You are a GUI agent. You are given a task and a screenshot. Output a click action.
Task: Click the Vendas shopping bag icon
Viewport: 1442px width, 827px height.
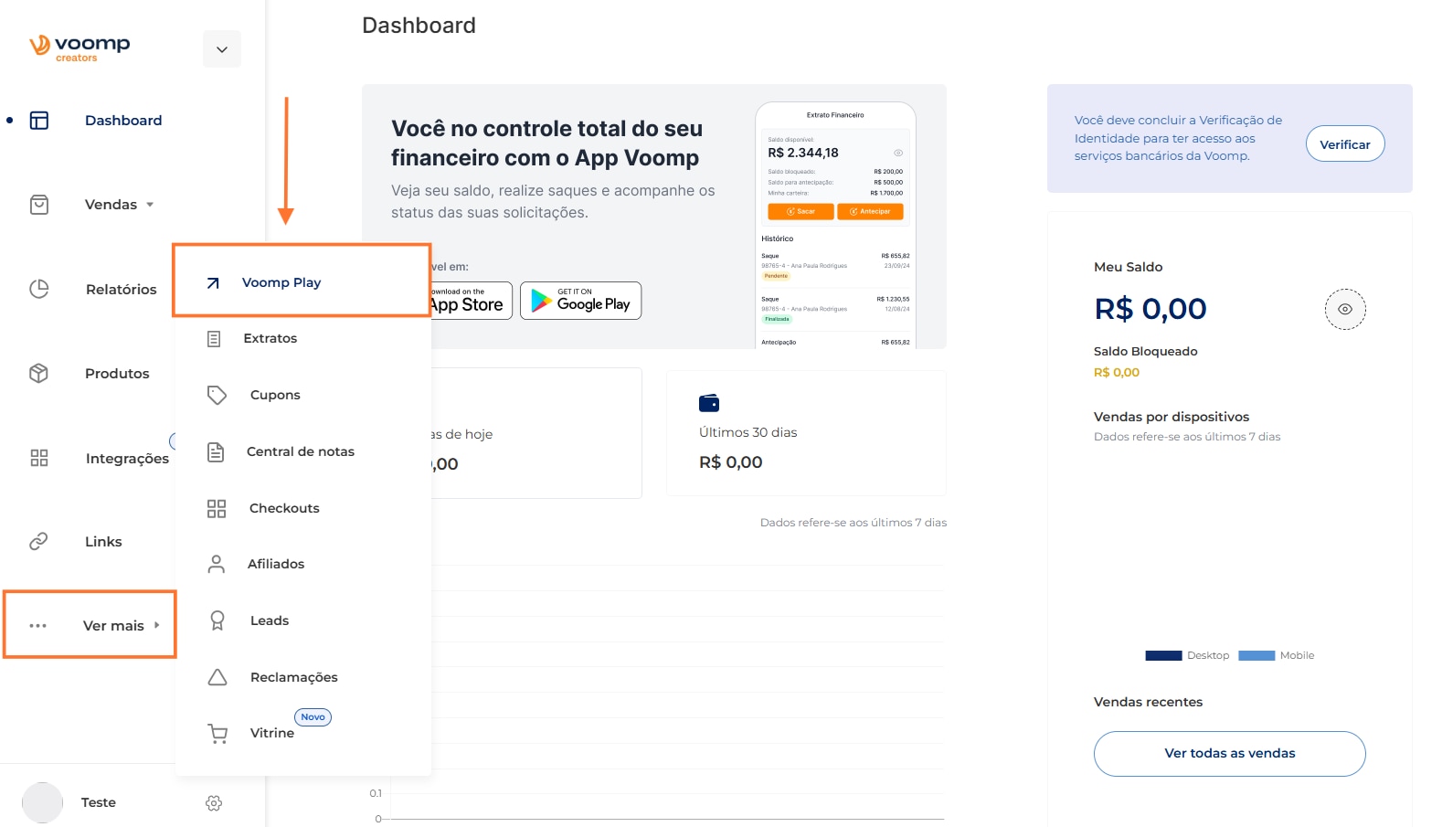pyautogui.click(x=39, y=205)
